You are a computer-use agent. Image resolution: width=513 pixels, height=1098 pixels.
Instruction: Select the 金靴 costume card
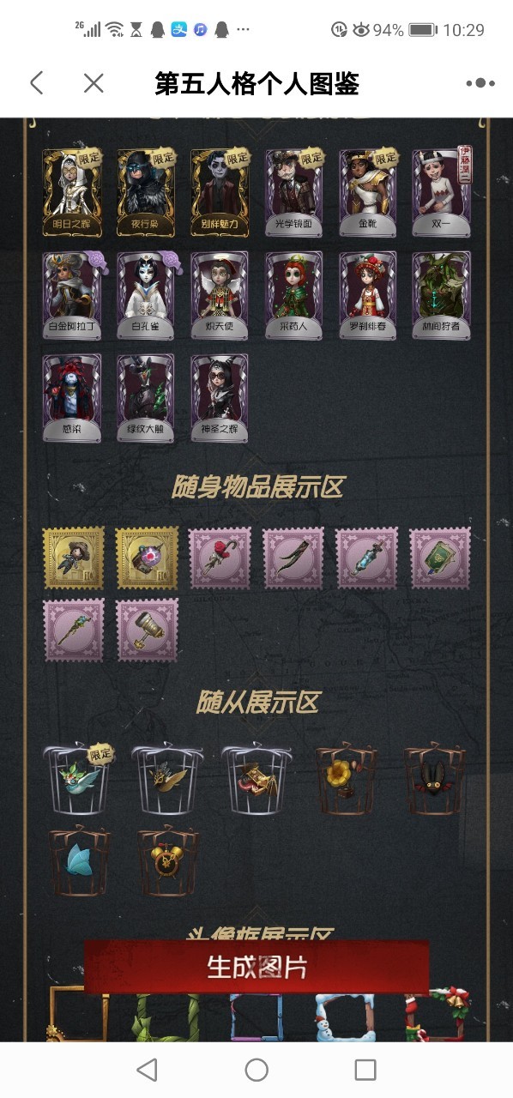[368, 193]
